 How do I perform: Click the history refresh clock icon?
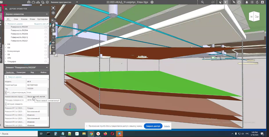[x=257, y=2]
